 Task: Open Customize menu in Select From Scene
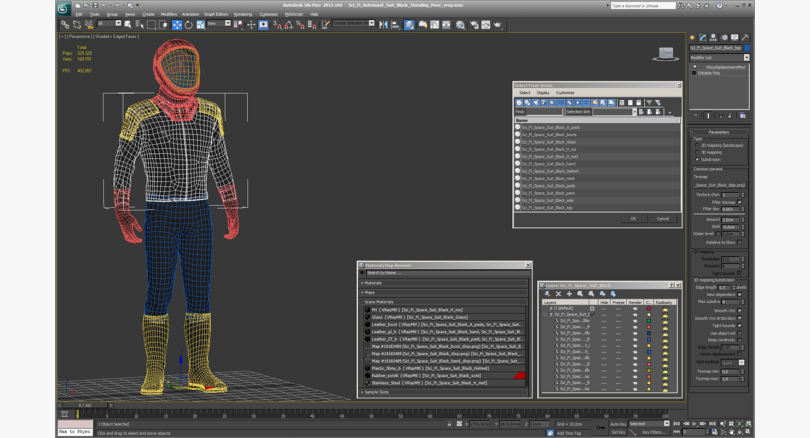point(565,93)
